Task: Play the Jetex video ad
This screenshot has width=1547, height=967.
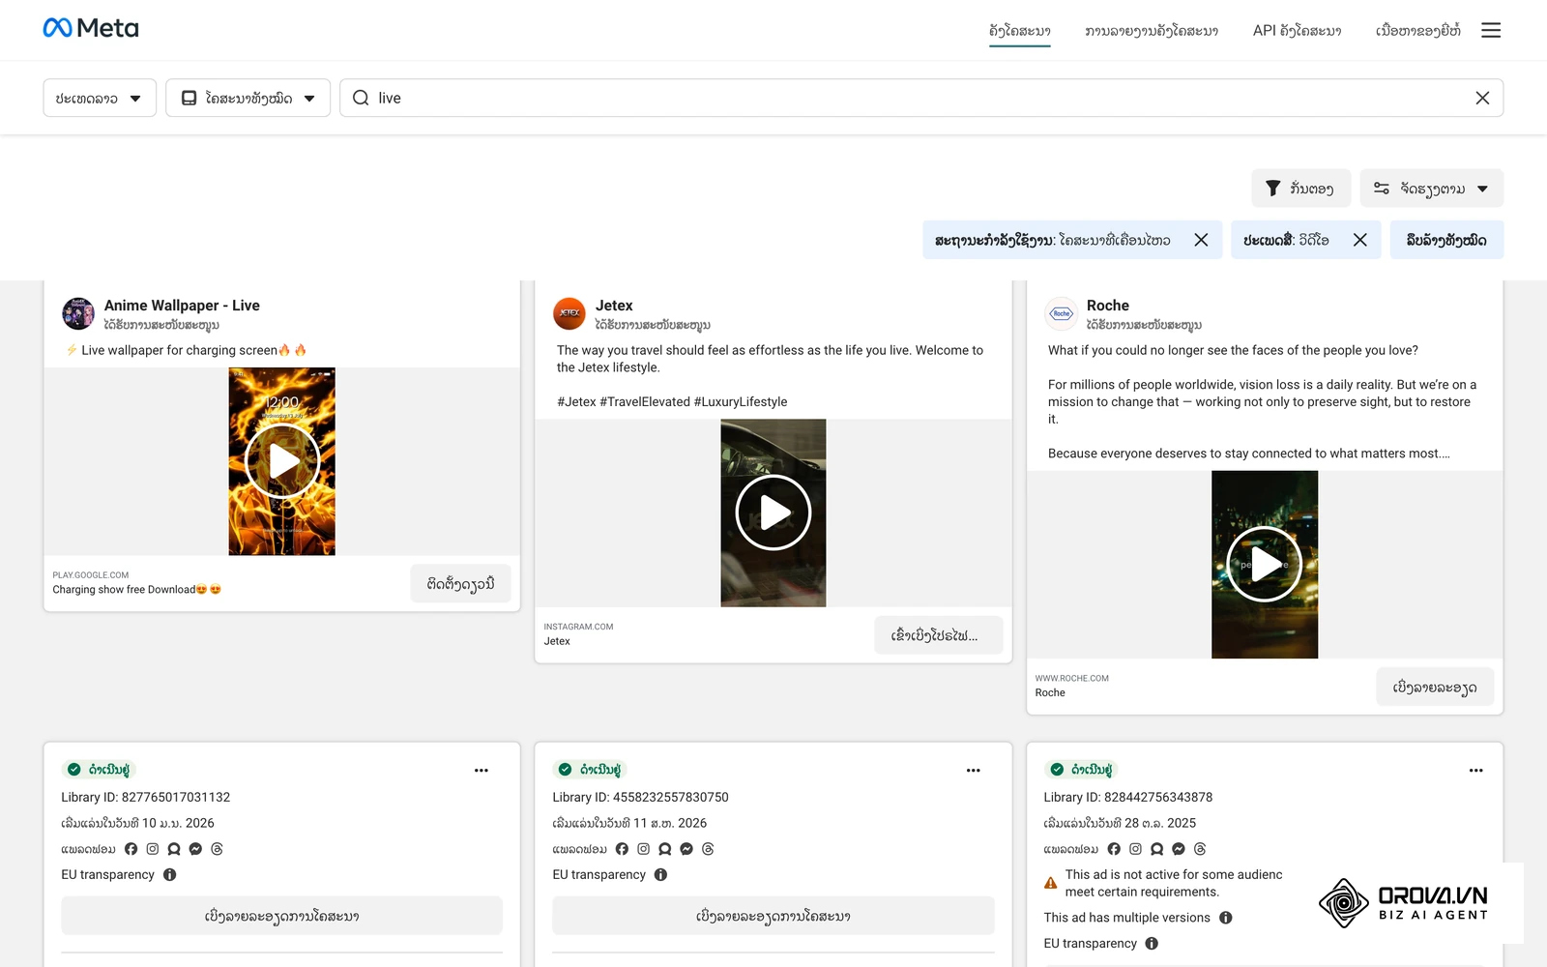Action: click(x=773, y=513)
